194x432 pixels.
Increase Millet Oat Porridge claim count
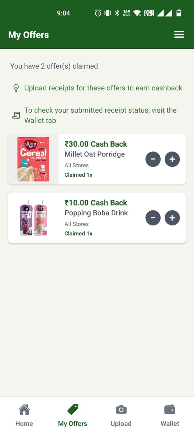click(172, 159)
